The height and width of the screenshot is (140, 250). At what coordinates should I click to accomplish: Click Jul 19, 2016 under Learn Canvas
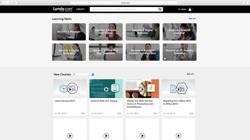pos(60,113)
